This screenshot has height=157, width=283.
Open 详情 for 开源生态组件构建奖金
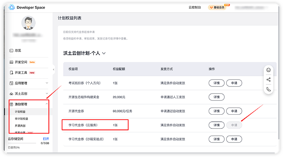click(x=216, y=97)
